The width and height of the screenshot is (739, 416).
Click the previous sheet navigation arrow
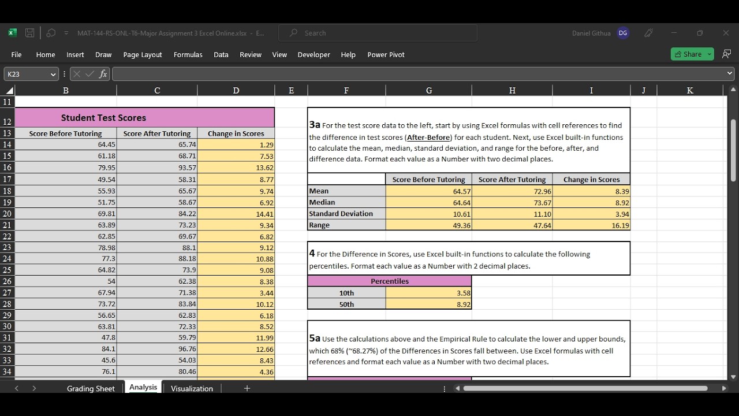(16, 388)
